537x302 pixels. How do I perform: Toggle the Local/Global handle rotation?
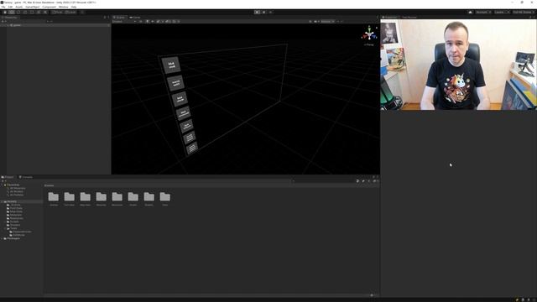pyautogui.click(x=70, y=12)
